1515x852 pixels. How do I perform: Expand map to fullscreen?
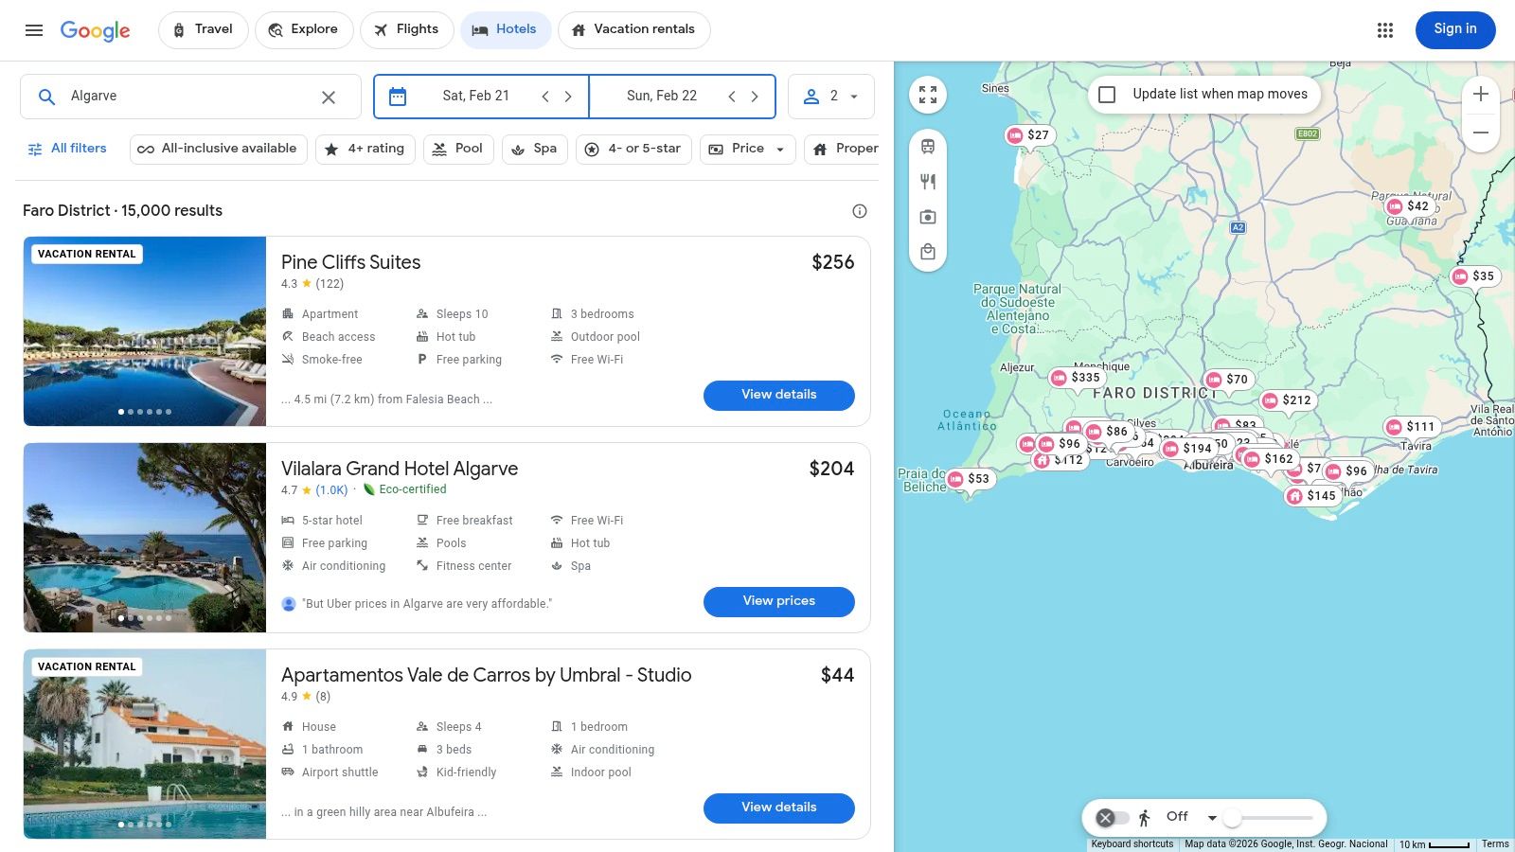(928, 95)
